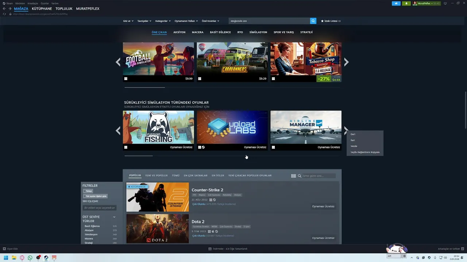
Task: Remove the 'Yok sayılan öğeleri gizle' filter
Action: click(x=95, y=196)
